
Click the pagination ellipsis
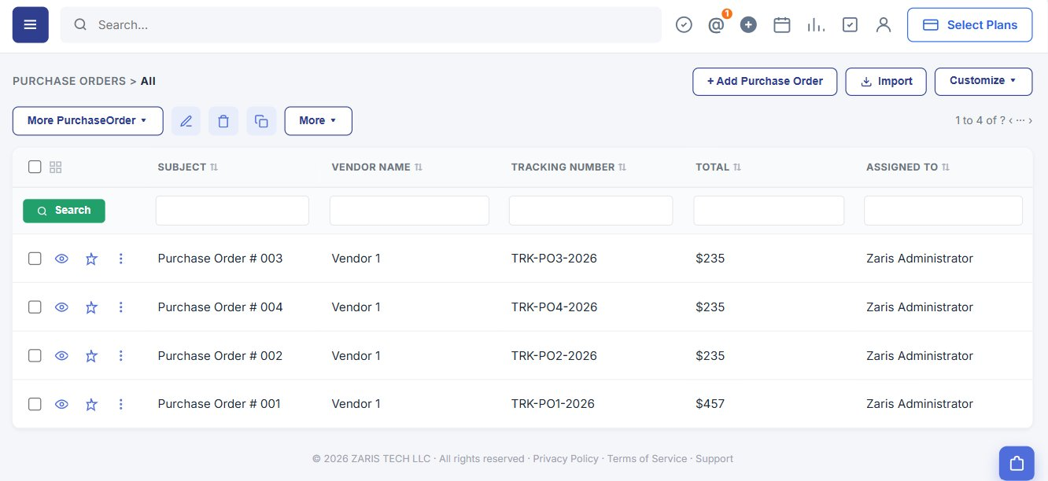pyautogui.click(x=1020, y=120)
